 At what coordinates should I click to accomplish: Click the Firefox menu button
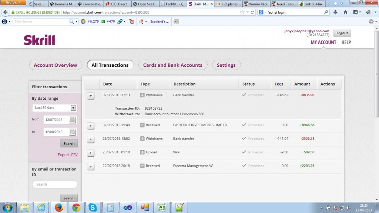point(13,3)
